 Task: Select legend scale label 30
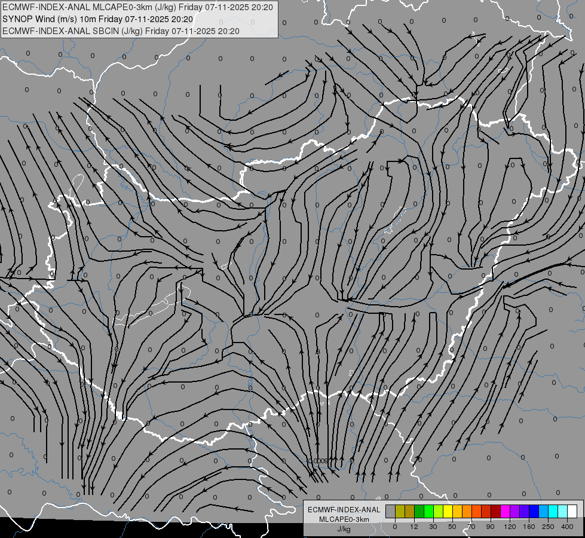[433, 527]
